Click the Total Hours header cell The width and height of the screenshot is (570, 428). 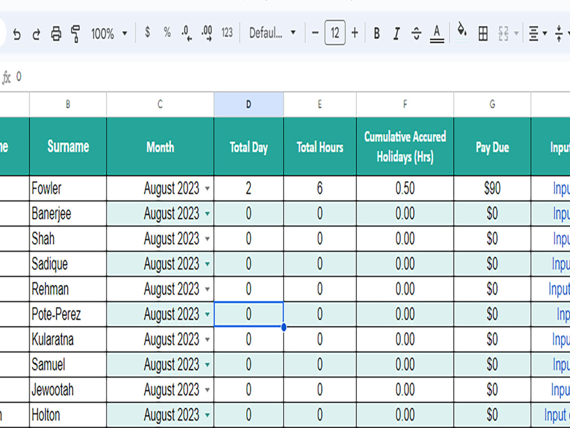pos(320,146)
